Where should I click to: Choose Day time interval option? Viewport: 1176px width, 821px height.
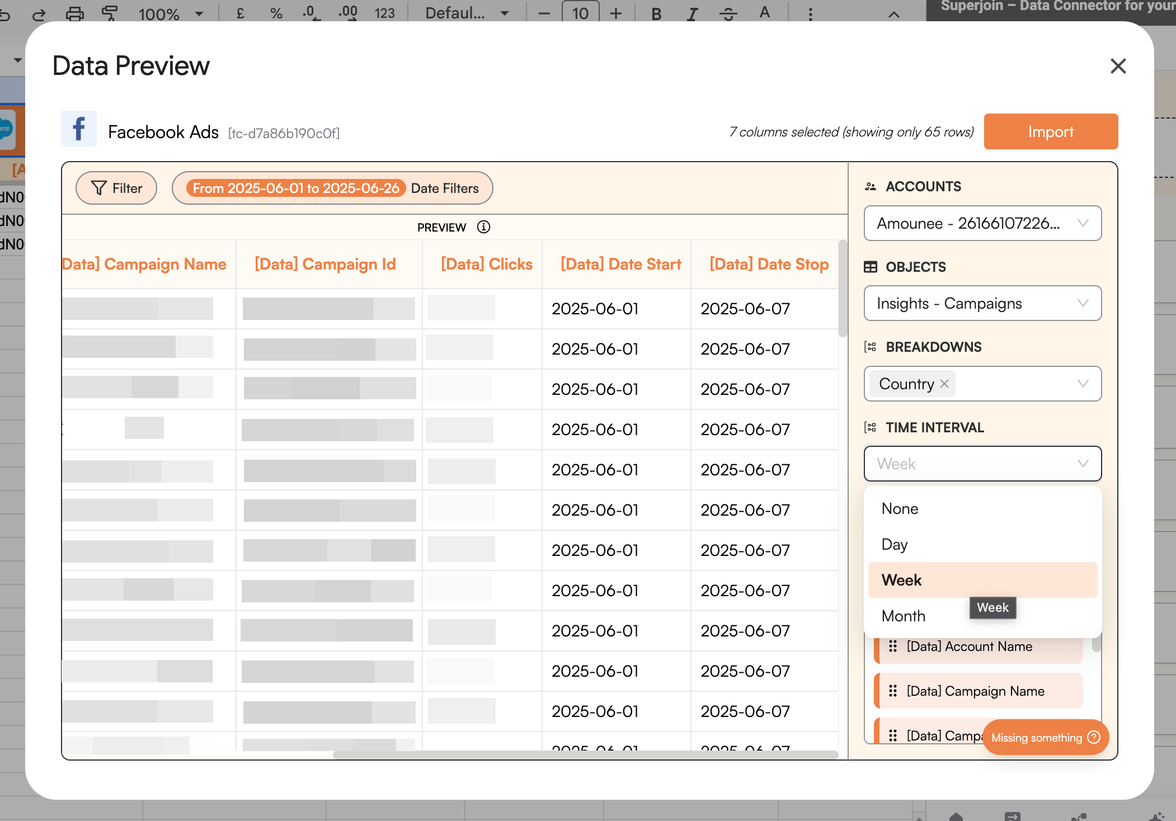coord(895,544)
